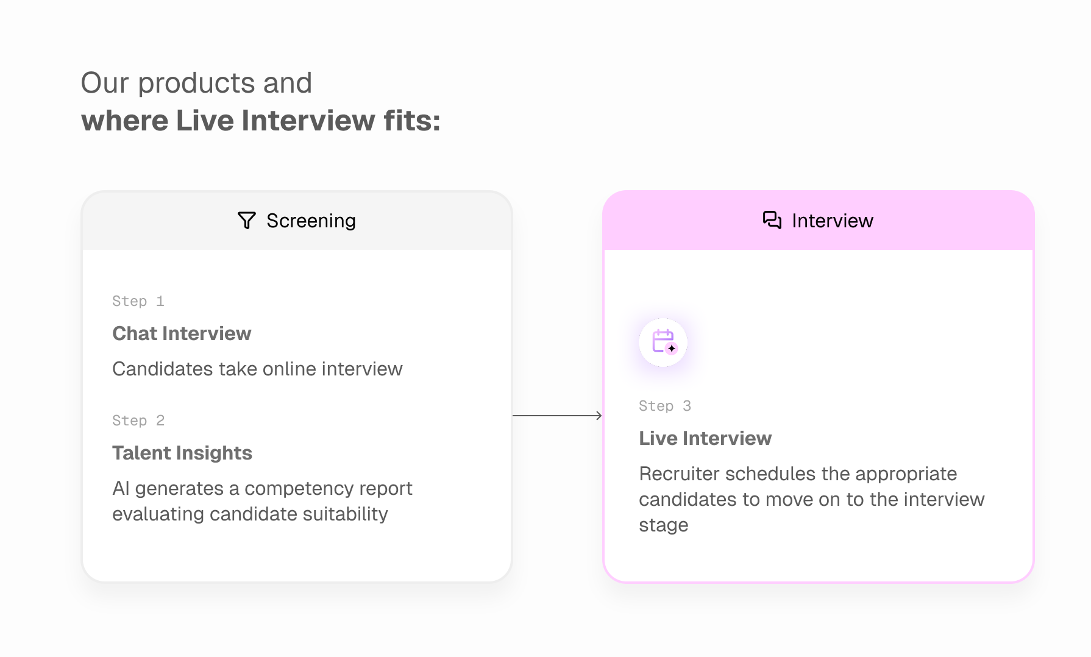Click the Step 3 label
This screenshot has height=657, width=1091.
pos(665,406)
